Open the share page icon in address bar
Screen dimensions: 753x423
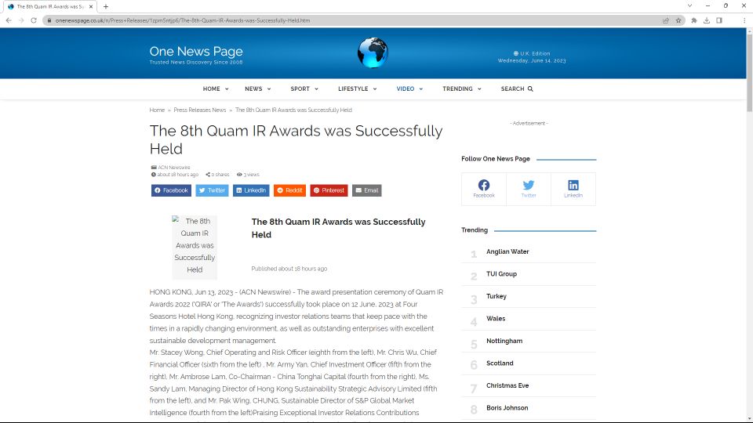tap(666, 20)
